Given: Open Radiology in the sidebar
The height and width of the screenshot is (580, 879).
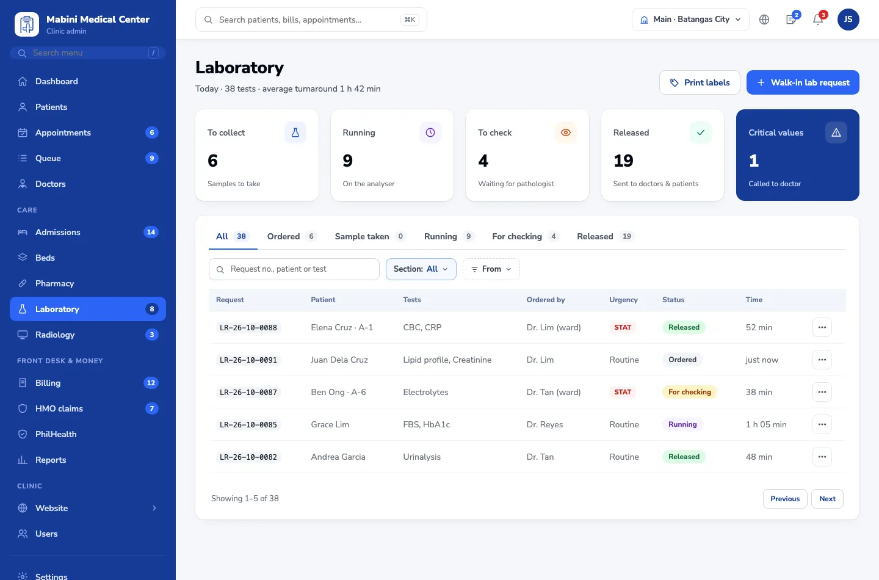Looking at the screenshot, I should (x=88, y=335).
